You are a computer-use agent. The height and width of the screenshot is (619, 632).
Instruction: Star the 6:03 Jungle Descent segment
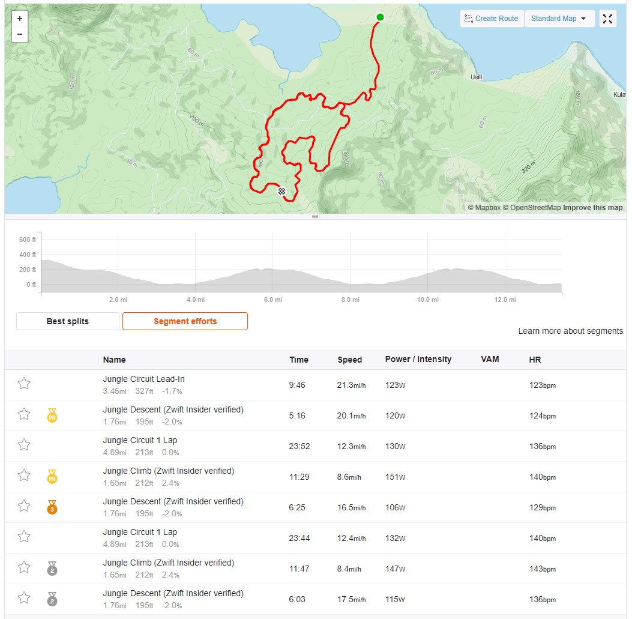(x=24, y=597)
